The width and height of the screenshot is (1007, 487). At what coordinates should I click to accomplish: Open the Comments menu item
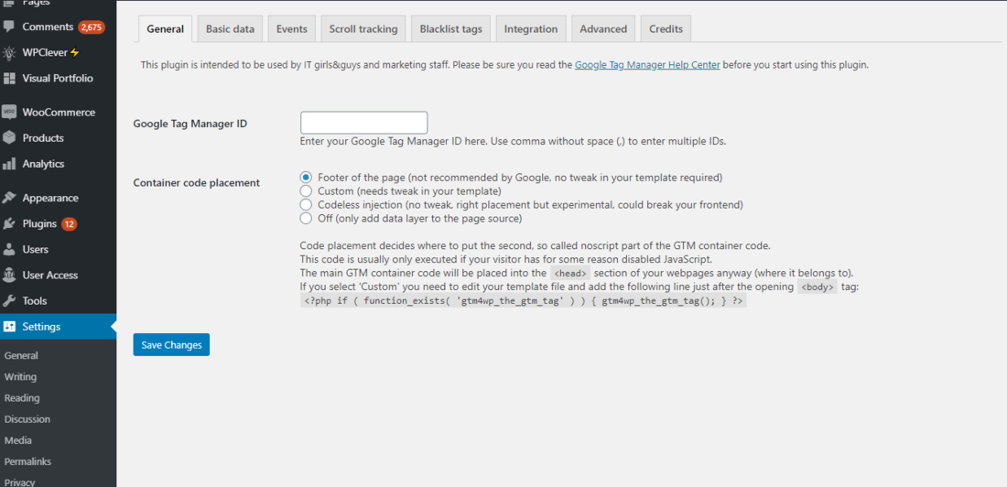(x=58, y=27)
